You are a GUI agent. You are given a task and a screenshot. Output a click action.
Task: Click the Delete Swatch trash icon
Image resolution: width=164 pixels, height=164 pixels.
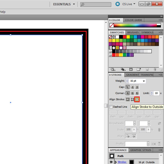(155, 69)
